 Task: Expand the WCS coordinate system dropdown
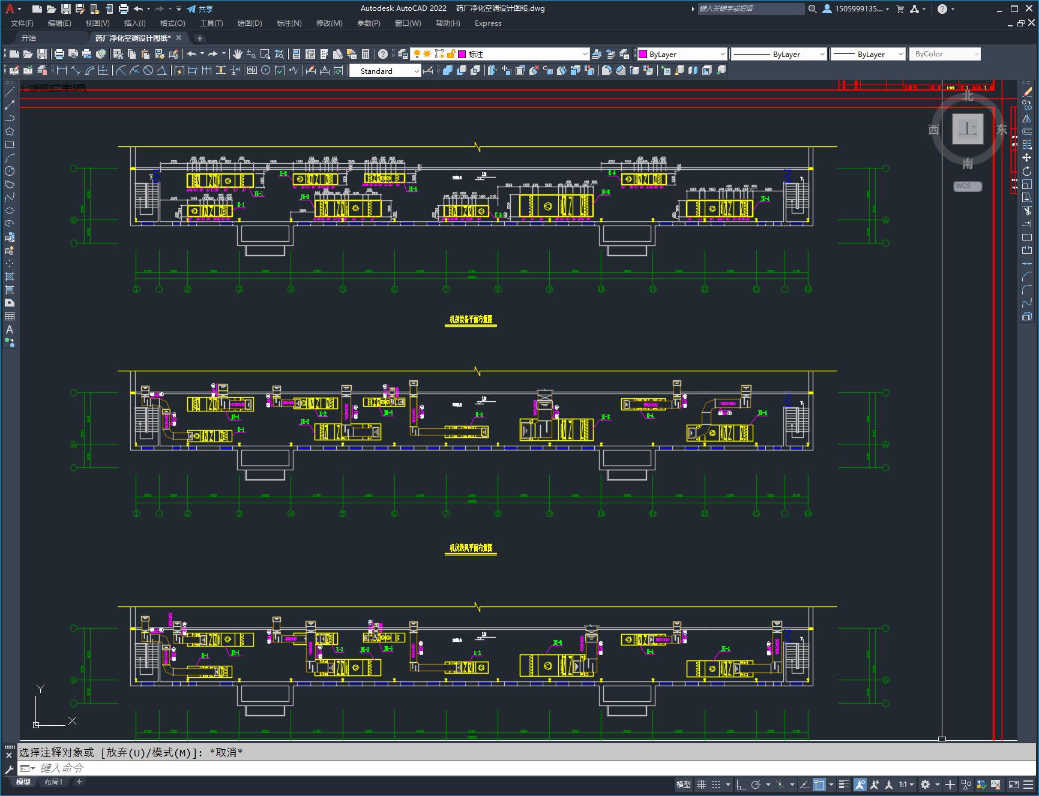(967, 186)
